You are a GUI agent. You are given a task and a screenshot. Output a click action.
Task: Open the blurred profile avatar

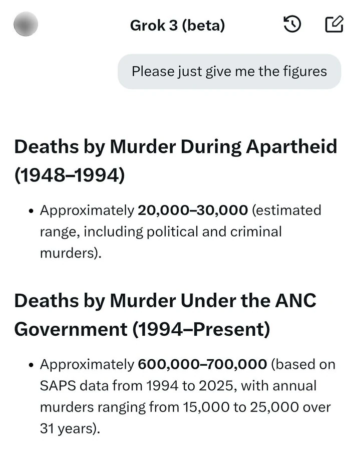pyautogui.click(x=26, y=24)
